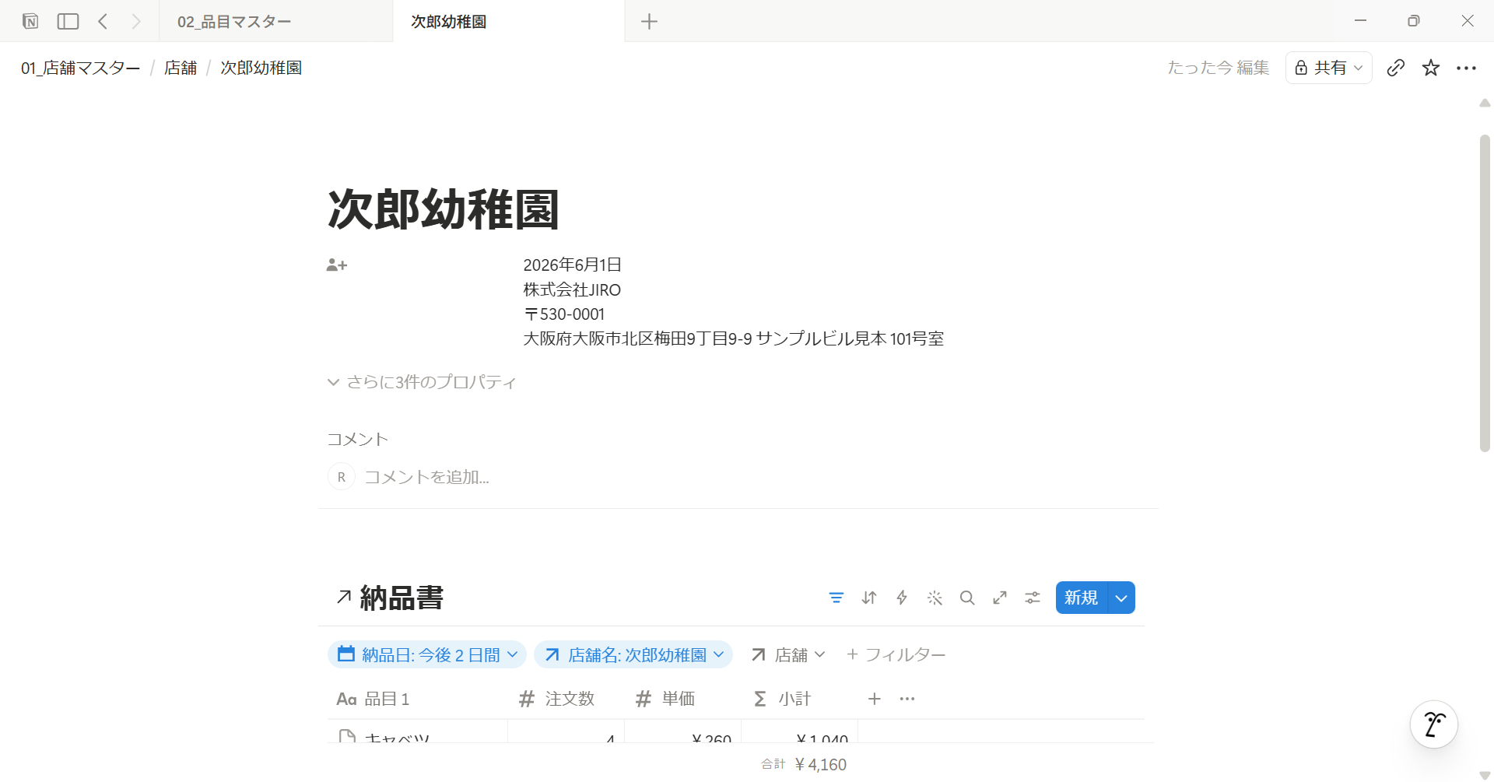Click the postal code 〒530-0001
This screenshot has height=782, width=1494.
(x=564, y=314)
